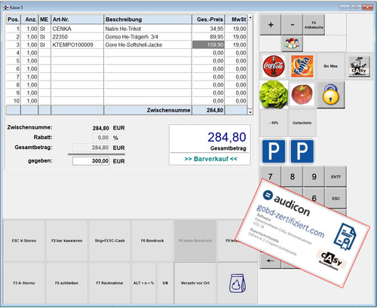Click Verzehr vor Ort
377x308 pixels.
[195, 283]
